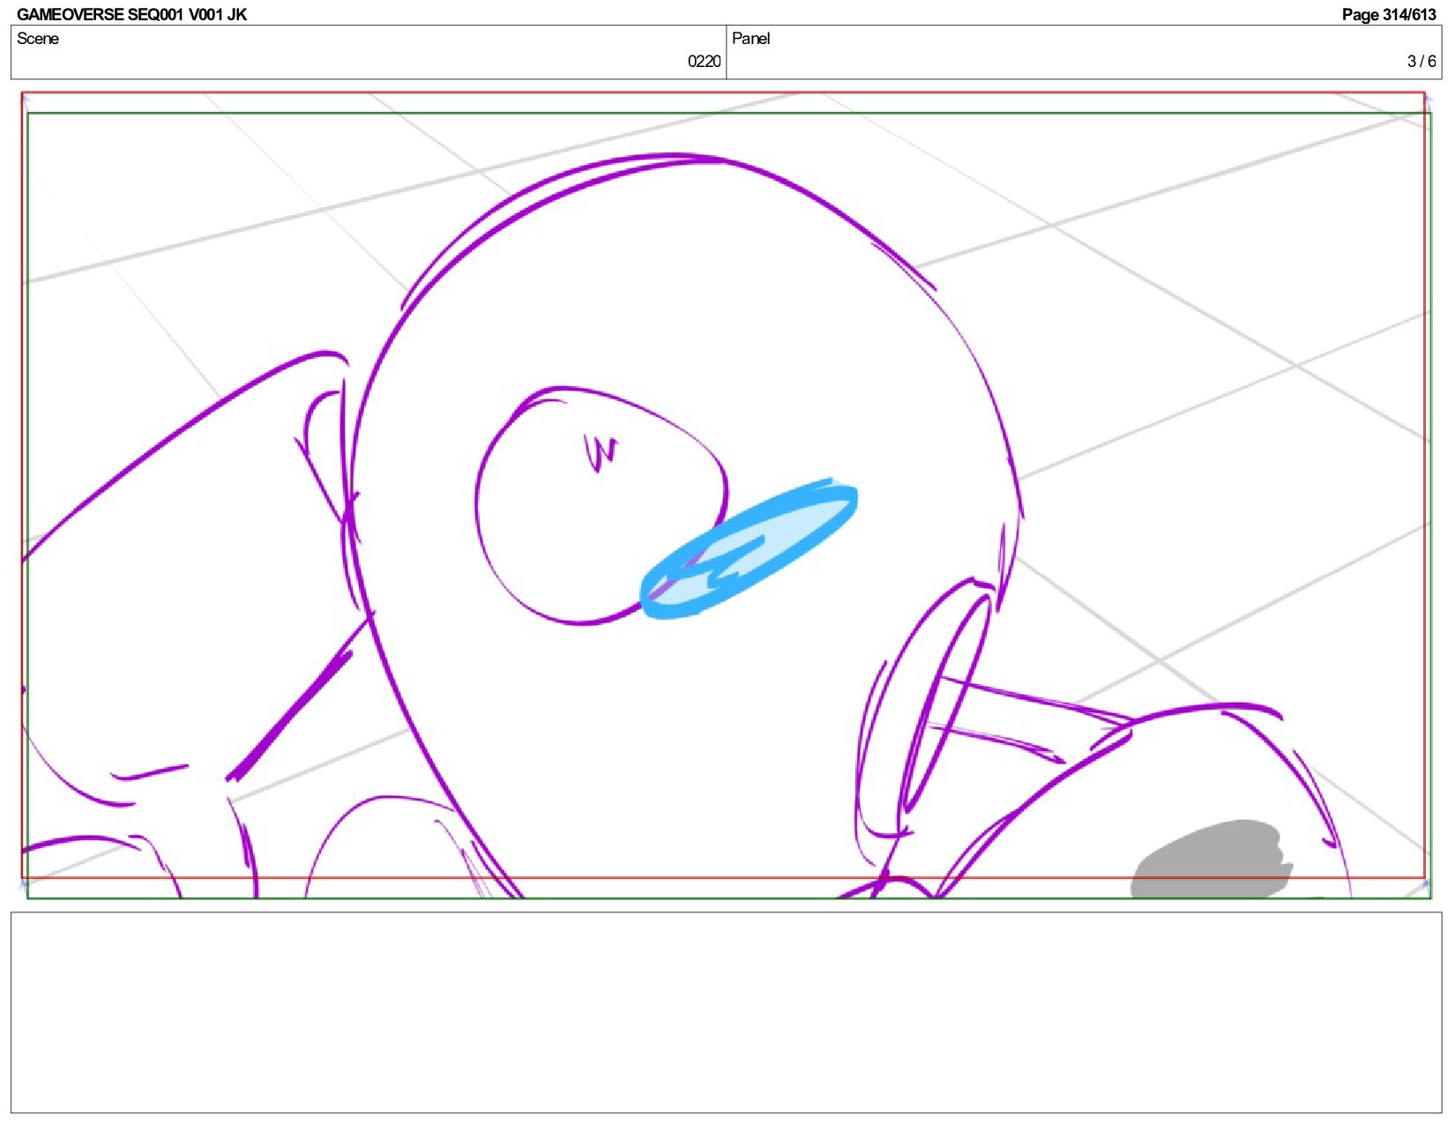1455x1124 pixels.
Task: Click the empty notes box below the drawing
Action: 726,1012
